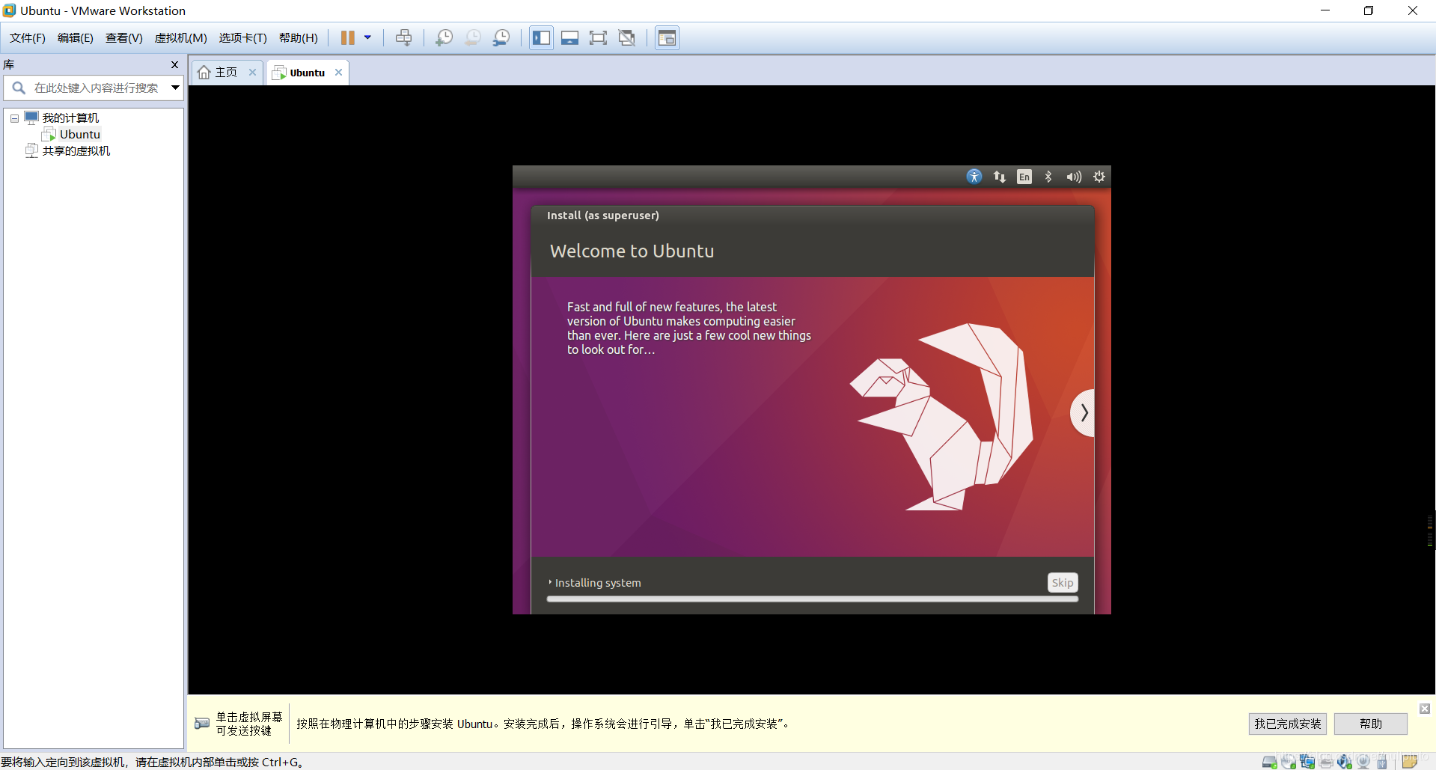This screenshot has width=1436, height=770.
Task: Click the CD/DVD drive status icon
Action: (1289, 762)
